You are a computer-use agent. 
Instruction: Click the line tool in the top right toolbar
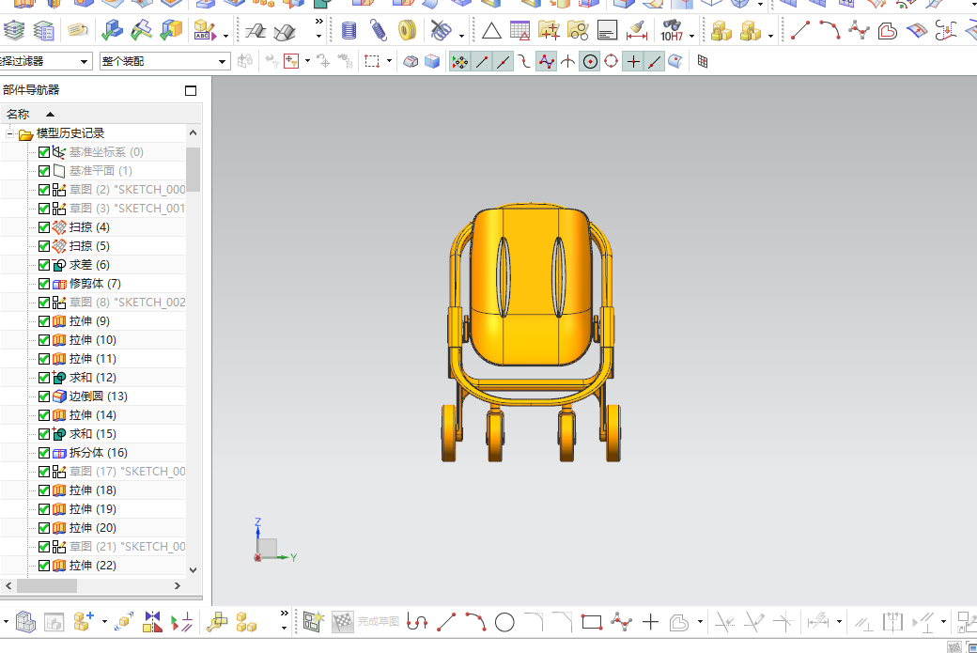coord(800,30)
